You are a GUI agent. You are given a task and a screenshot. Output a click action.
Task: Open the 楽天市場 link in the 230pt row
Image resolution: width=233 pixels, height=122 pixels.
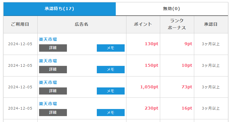pyautogui.click(x=48, y=104)
